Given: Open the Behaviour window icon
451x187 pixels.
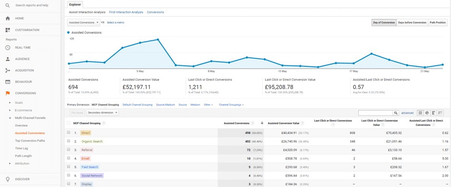Looking at the screenshot, I should [x=8, y=82].
